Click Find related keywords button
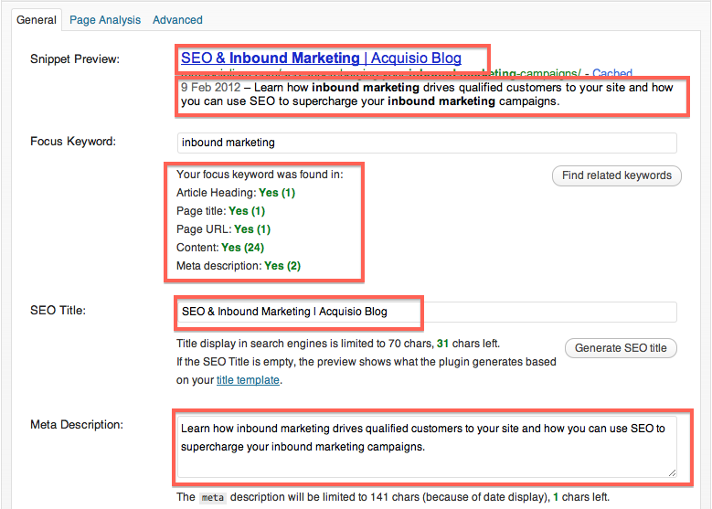Screen dimensions: 712x509 click(617, 175)
